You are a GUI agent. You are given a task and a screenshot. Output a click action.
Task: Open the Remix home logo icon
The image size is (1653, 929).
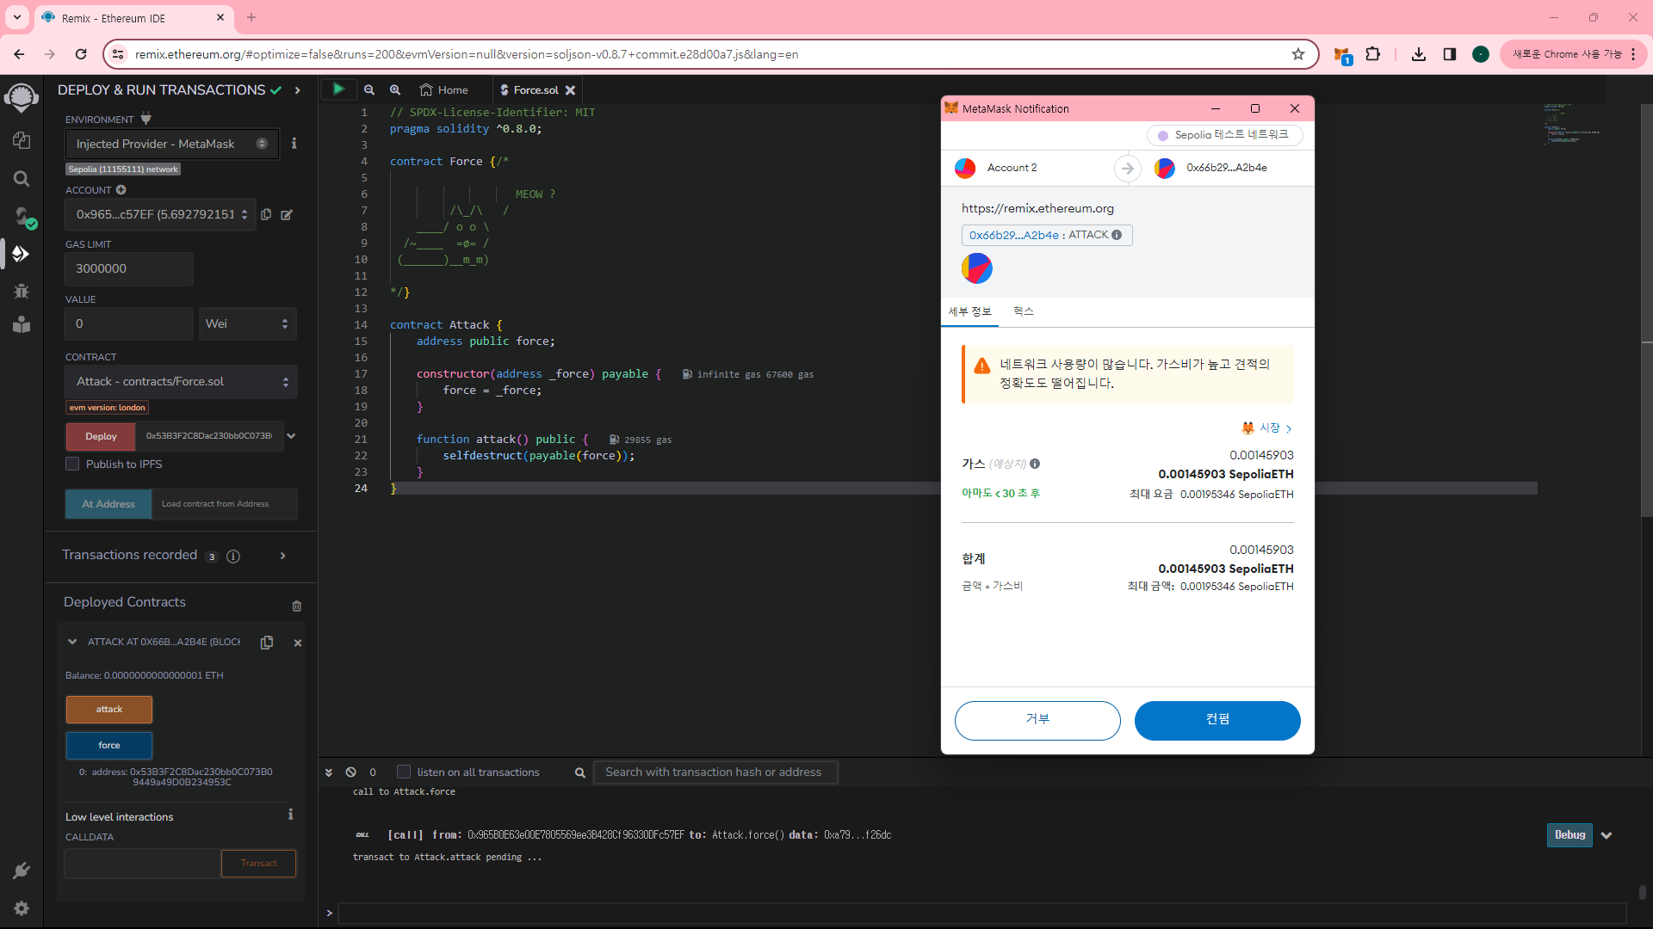pyautogui.click(x=22, y=97)
